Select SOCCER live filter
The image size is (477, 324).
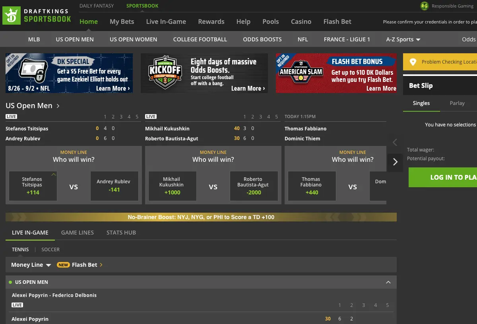coord(50,249)
